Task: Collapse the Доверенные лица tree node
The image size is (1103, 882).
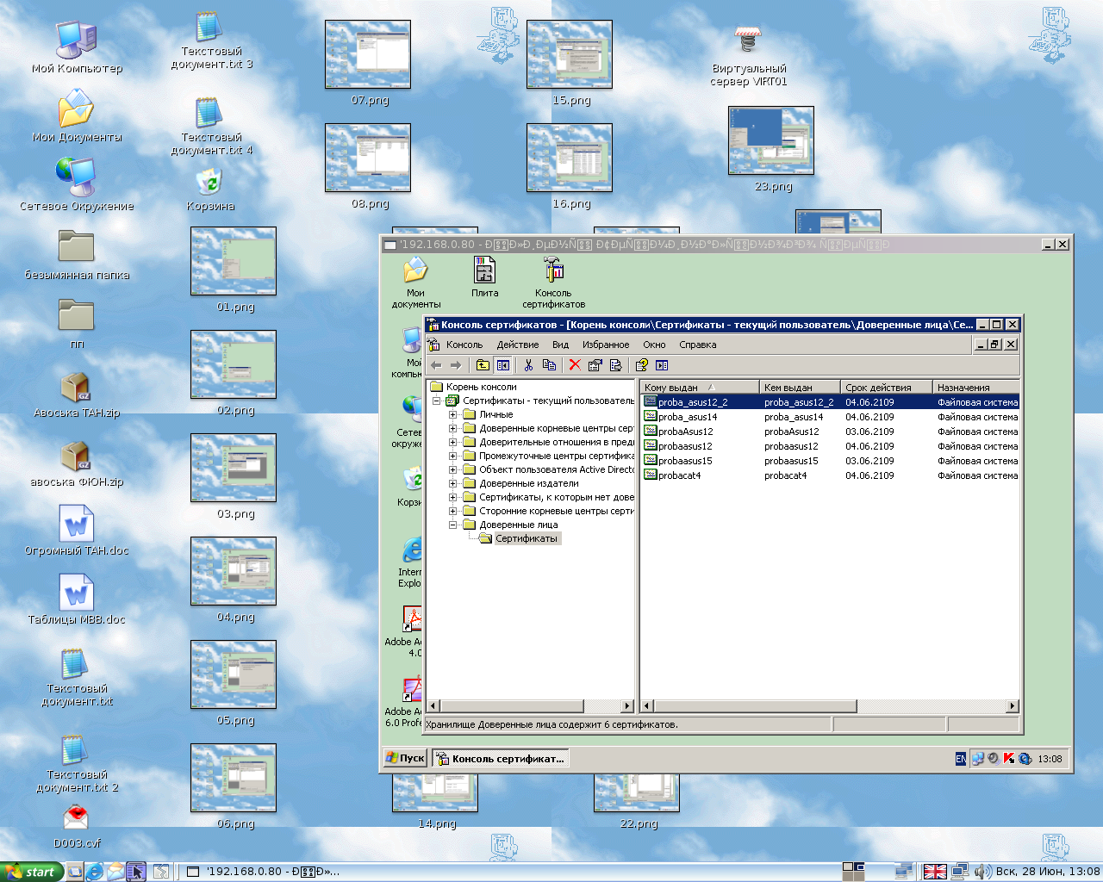Action: click(x=452, y=525)
